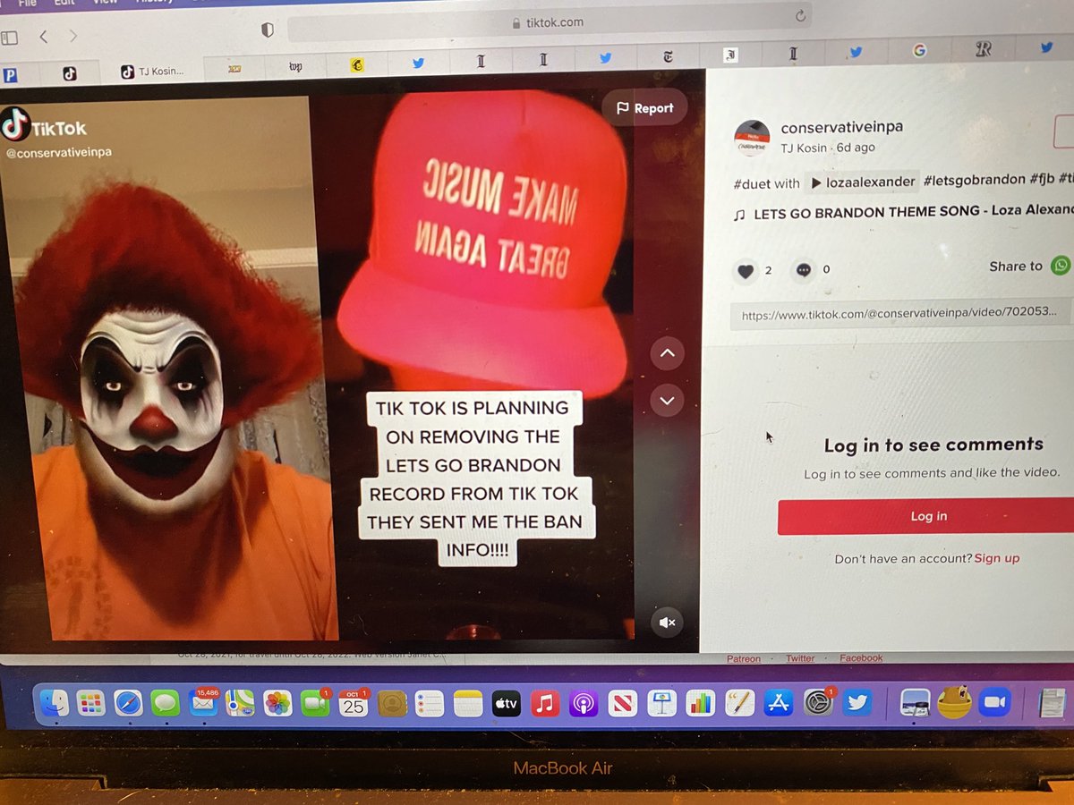Unmute the video with the speaker icon
The height and width of the screenshot is (805, 1074).
pyautogui.click(x=666, y=623)
